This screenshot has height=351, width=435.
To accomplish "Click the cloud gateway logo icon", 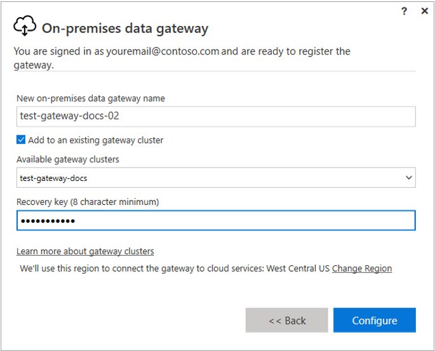I will (24, 27).
